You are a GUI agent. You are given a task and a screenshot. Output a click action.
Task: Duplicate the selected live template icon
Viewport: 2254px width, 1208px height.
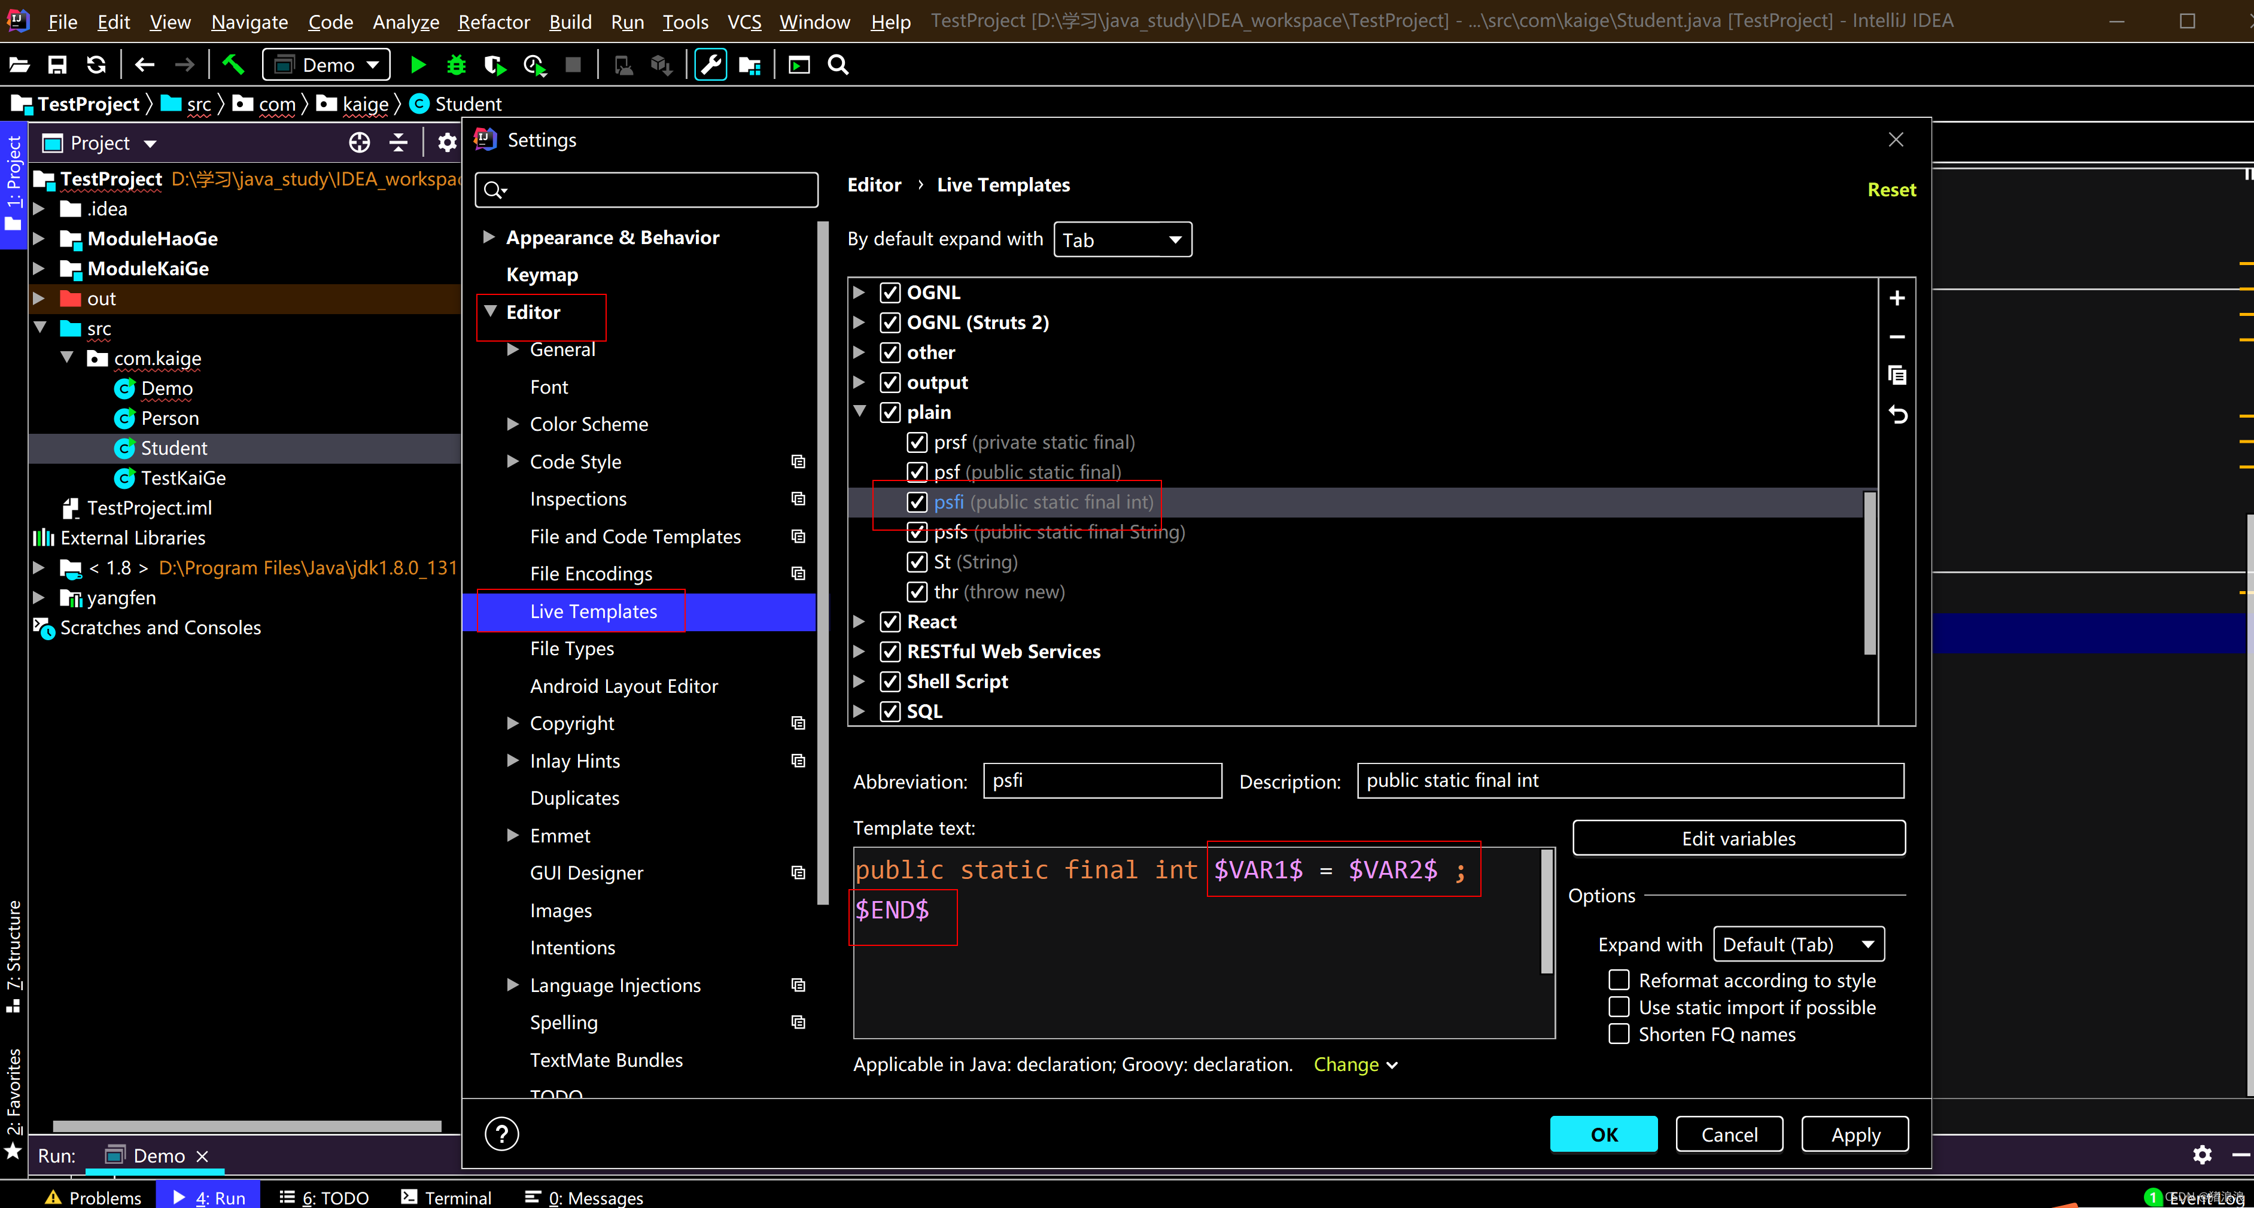click(x=1897, y=375)
